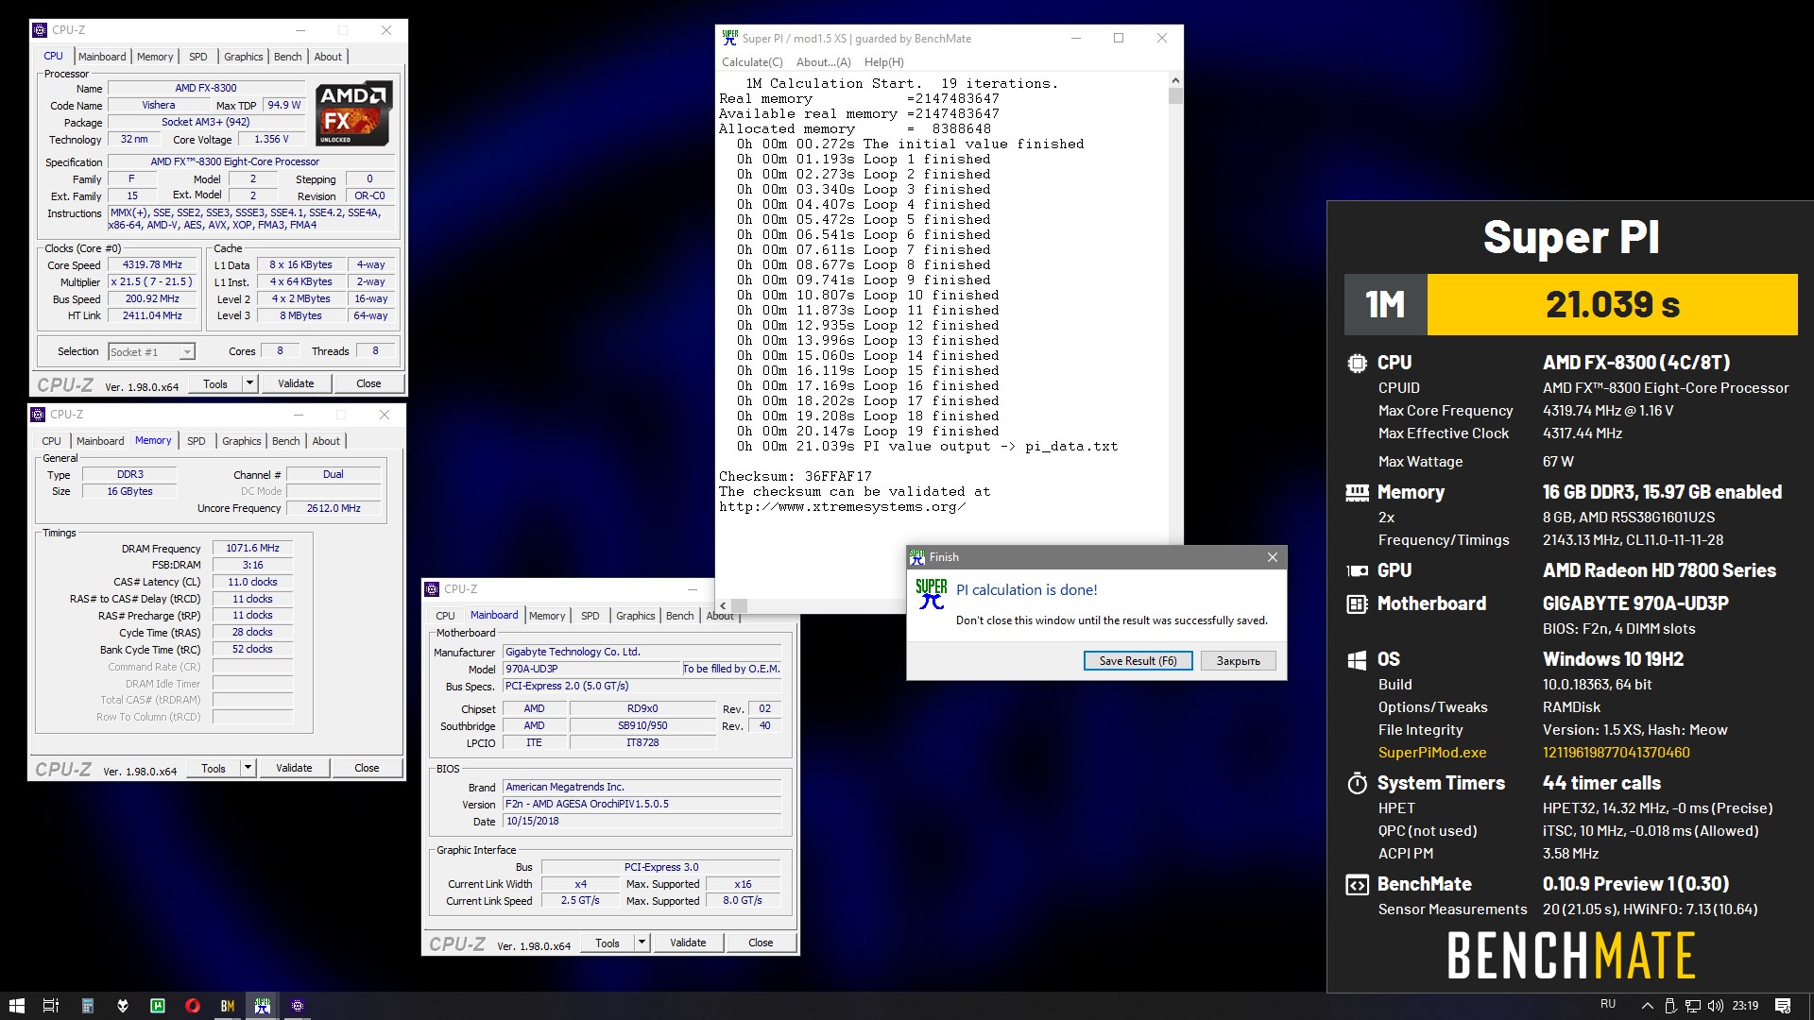Switch to CPU-Z via purple taskbar icon
This screenshot has height=1020, width=1814.
click(298, 1006)
